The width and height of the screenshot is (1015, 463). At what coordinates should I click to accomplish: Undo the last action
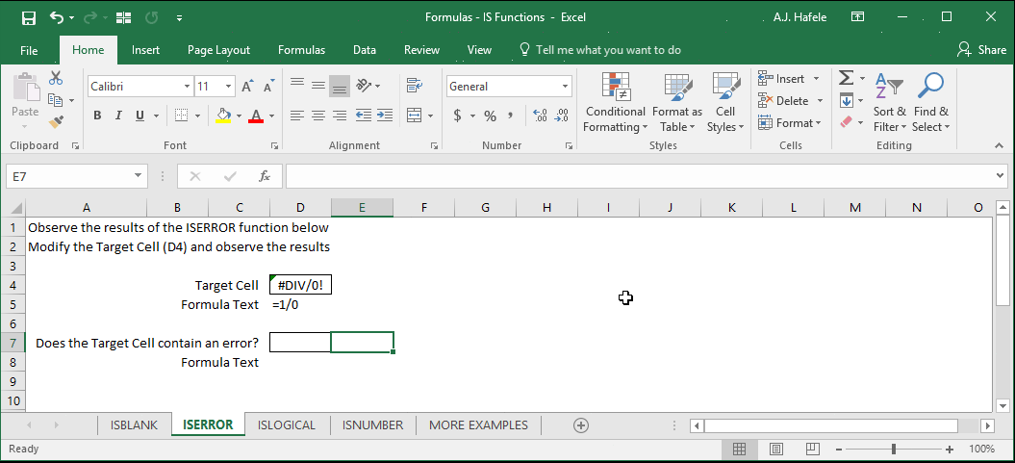point(57,18)
